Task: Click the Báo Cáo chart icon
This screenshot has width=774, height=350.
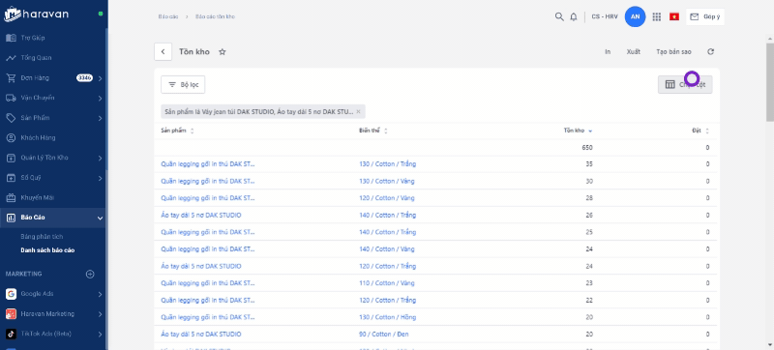Action: [x=11, y=218]
